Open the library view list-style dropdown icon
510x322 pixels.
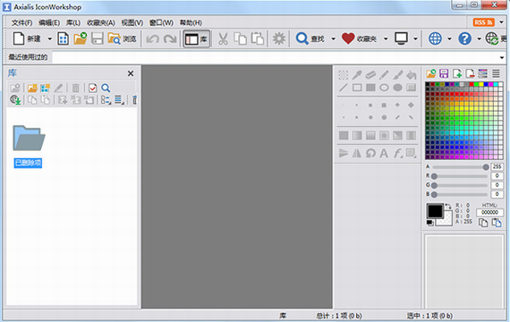pos(119,99)
